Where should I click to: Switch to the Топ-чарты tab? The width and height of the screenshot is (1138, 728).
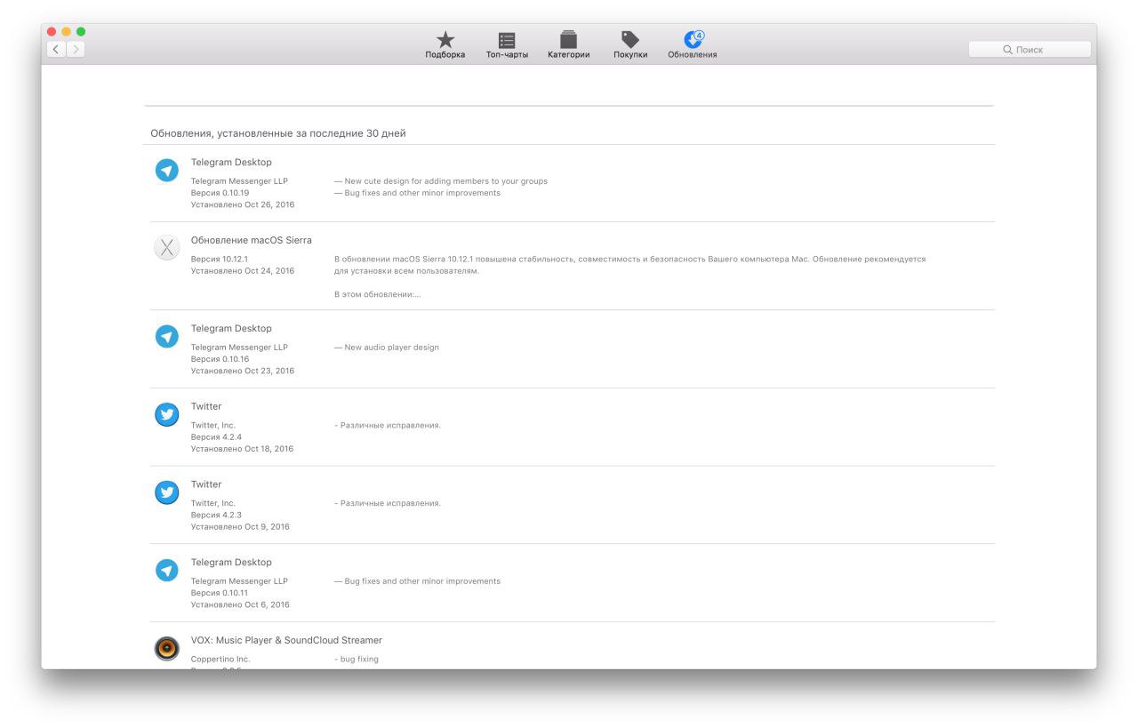tap(507, 44)
